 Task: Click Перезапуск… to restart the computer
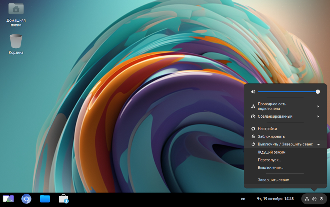pos(269,160)
